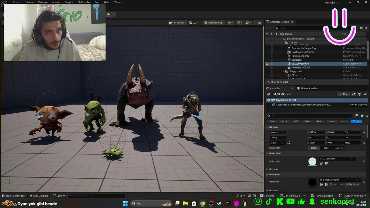This screenshot has width=370, height=208.
Task: Open the Araçlar menu
Action: [56, 2]
